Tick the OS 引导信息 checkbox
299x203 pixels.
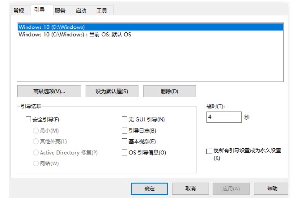point(124,153)
